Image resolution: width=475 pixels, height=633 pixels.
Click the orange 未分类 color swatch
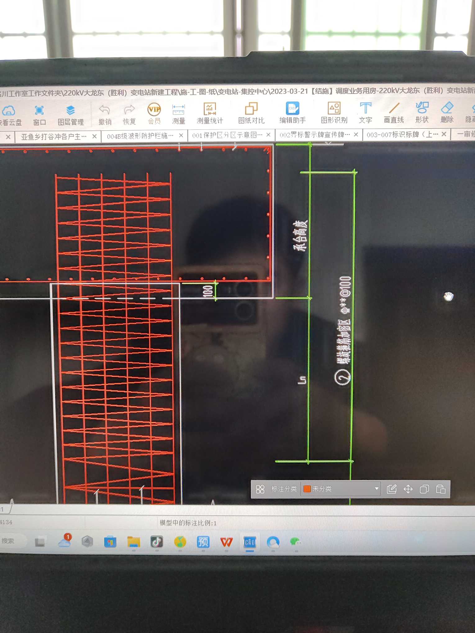click(307, 489)
